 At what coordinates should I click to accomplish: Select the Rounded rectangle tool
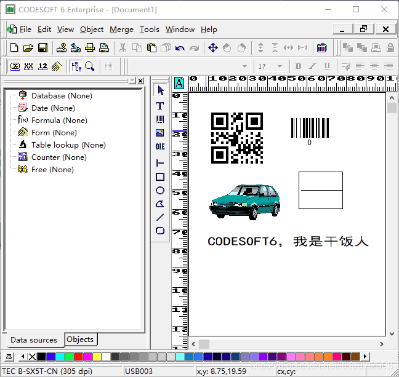[x=160, y=231]
